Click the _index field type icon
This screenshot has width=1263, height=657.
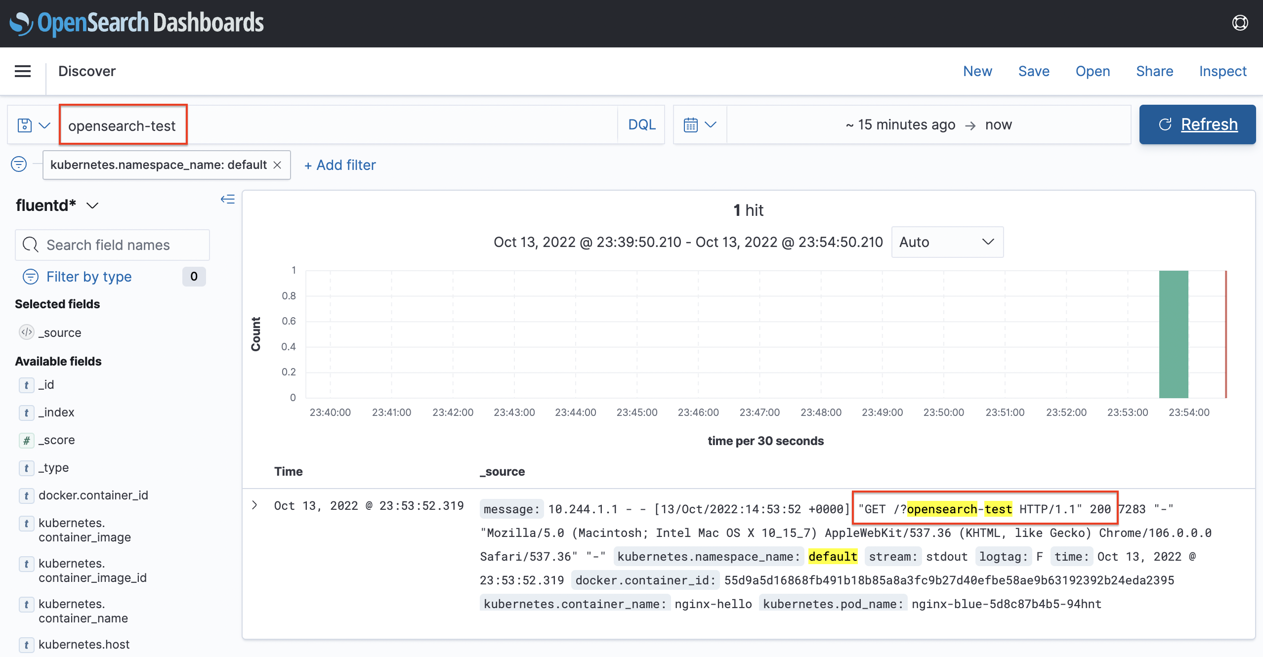point(27,412)
